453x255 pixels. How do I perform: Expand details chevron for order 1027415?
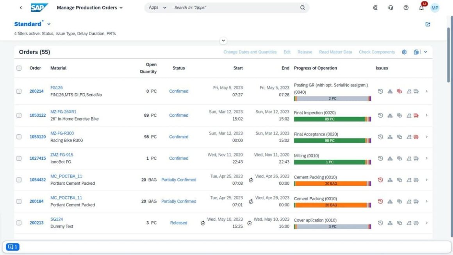click(x=427, y=158)
